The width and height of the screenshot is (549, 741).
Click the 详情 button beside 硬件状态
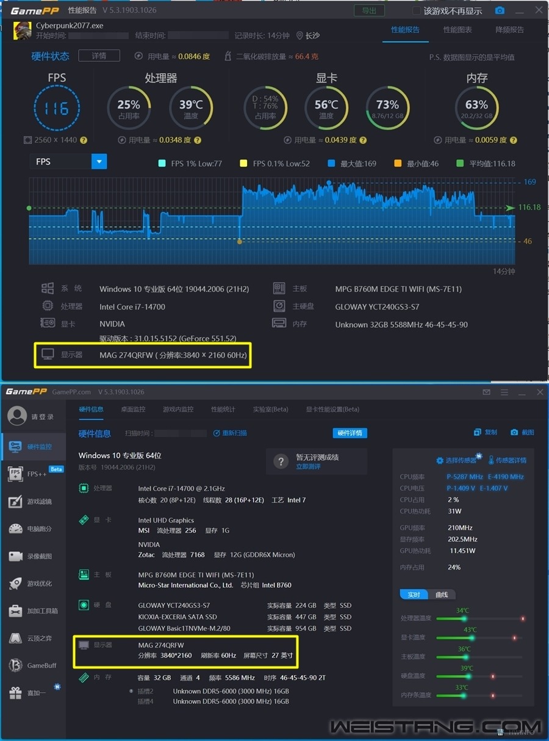tap(99, 56)
